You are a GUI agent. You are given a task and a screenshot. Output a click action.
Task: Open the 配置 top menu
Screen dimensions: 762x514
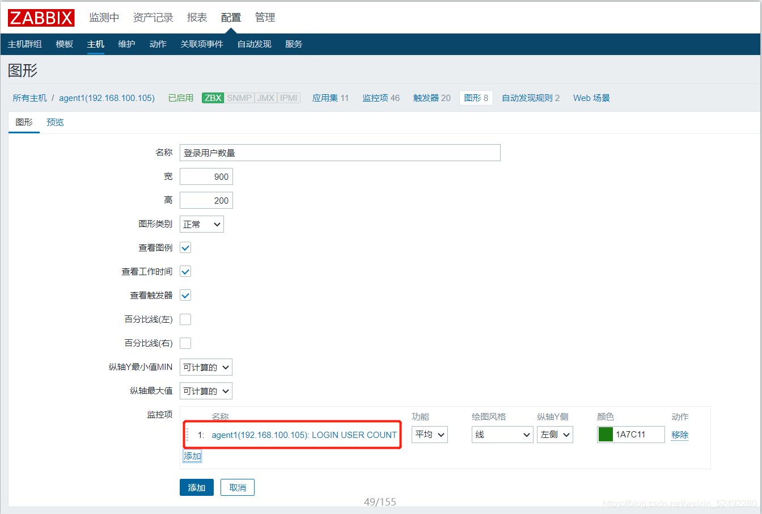coord(231,18)
